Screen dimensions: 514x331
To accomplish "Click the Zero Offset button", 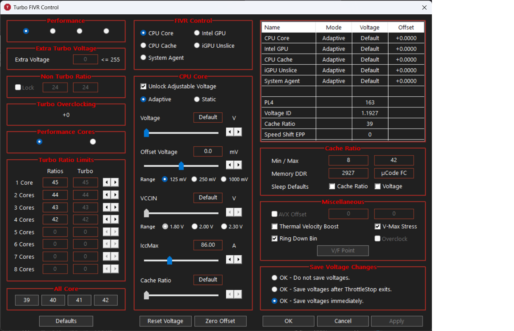I will [220, 321].
